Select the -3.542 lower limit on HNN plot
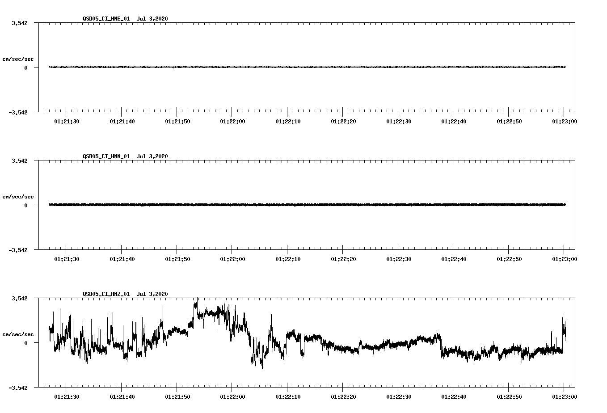The height and width of the screenshot is (413, 607). click(x=18, y=250)
